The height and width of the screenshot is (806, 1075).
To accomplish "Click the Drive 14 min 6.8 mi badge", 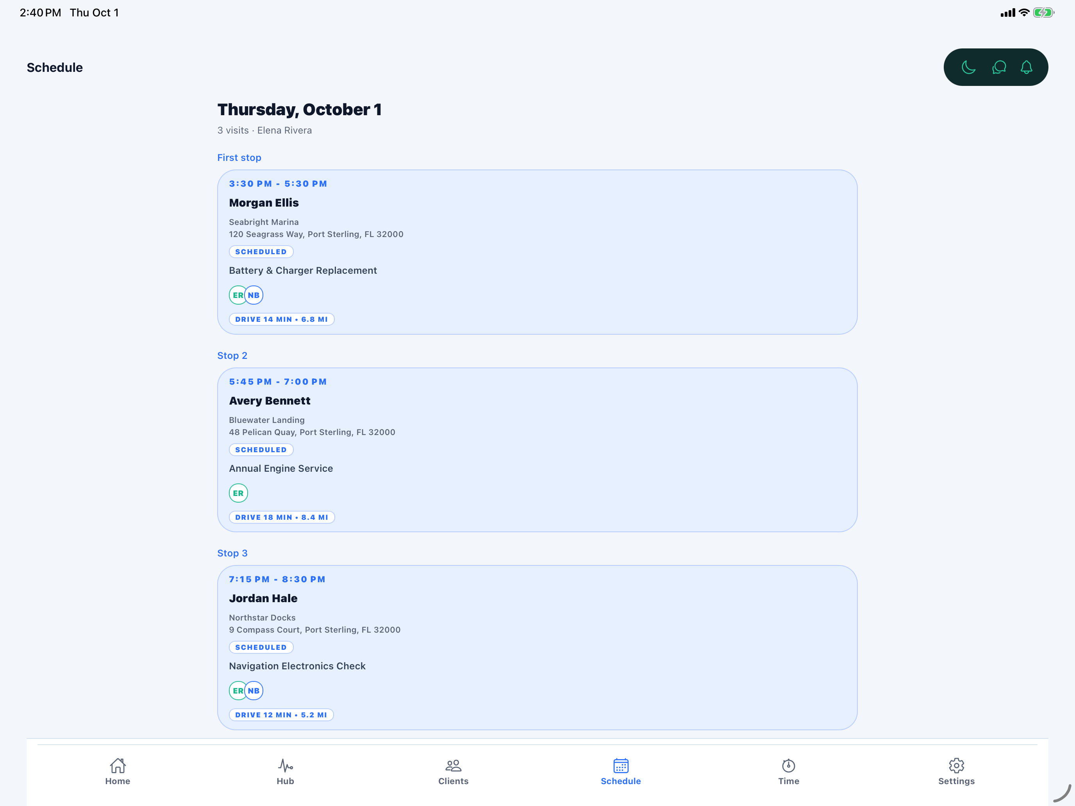I will click(281, 319).
